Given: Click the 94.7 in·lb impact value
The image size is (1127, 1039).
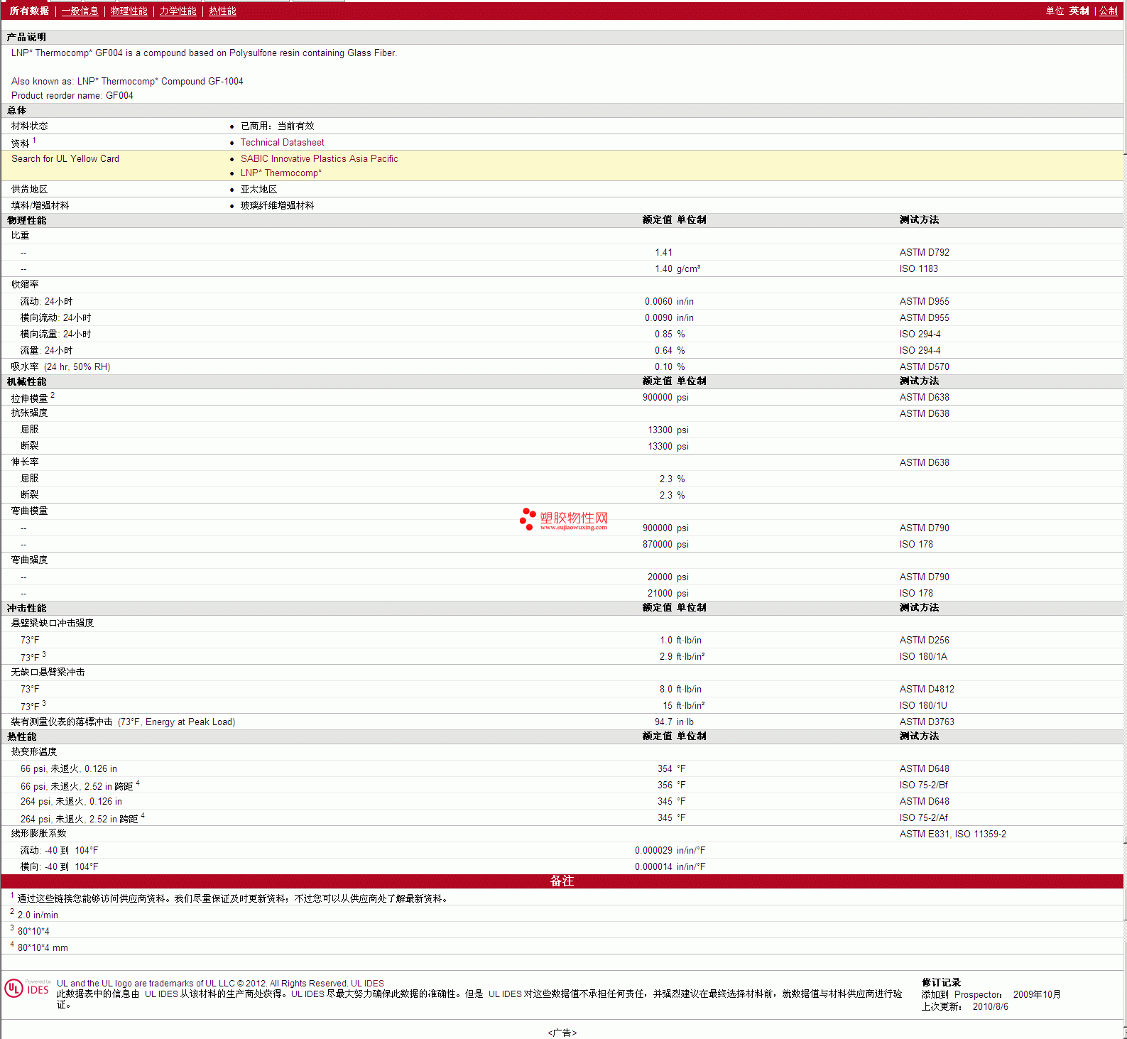Looking at the screenshot, I should pyautogui.click(x=674, y=722).
